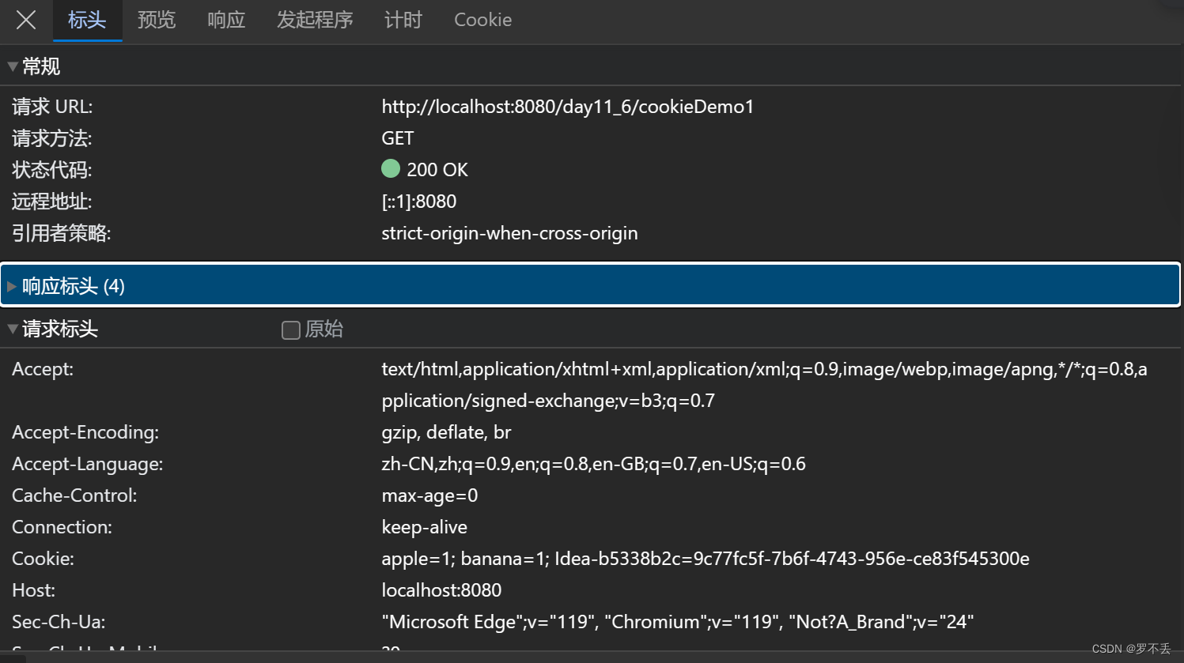Click the max-age=0 value

click(429, 495)
